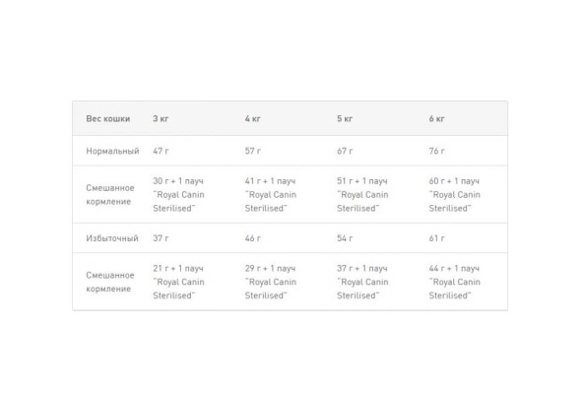The height and width of the screenshot is (394, 584).
Task: Click the '46 г' cell
Action: pyautogui.click(x=252, y=238)
